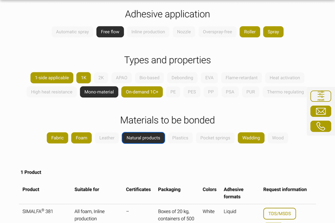Select Fabric as material to bond
This screenshot has width=335, height=223.
click(x=57, y=138)
